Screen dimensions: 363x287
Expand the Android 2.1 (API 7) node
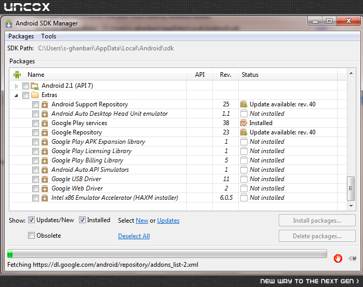pyautogui.click(x=16, y=86)
